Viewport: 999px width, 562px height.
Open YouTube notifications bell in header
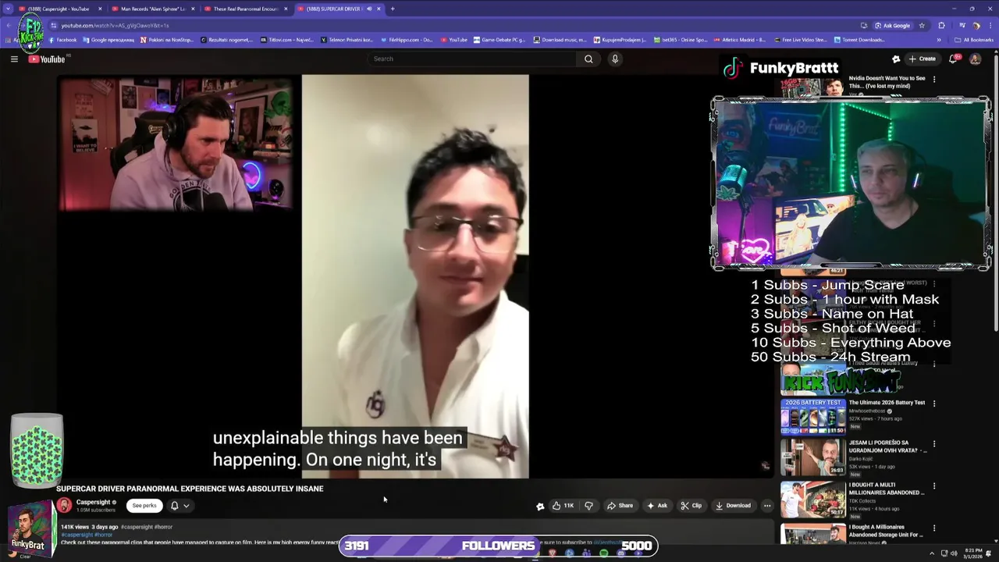pyautogui.click(x=953, y=59)
